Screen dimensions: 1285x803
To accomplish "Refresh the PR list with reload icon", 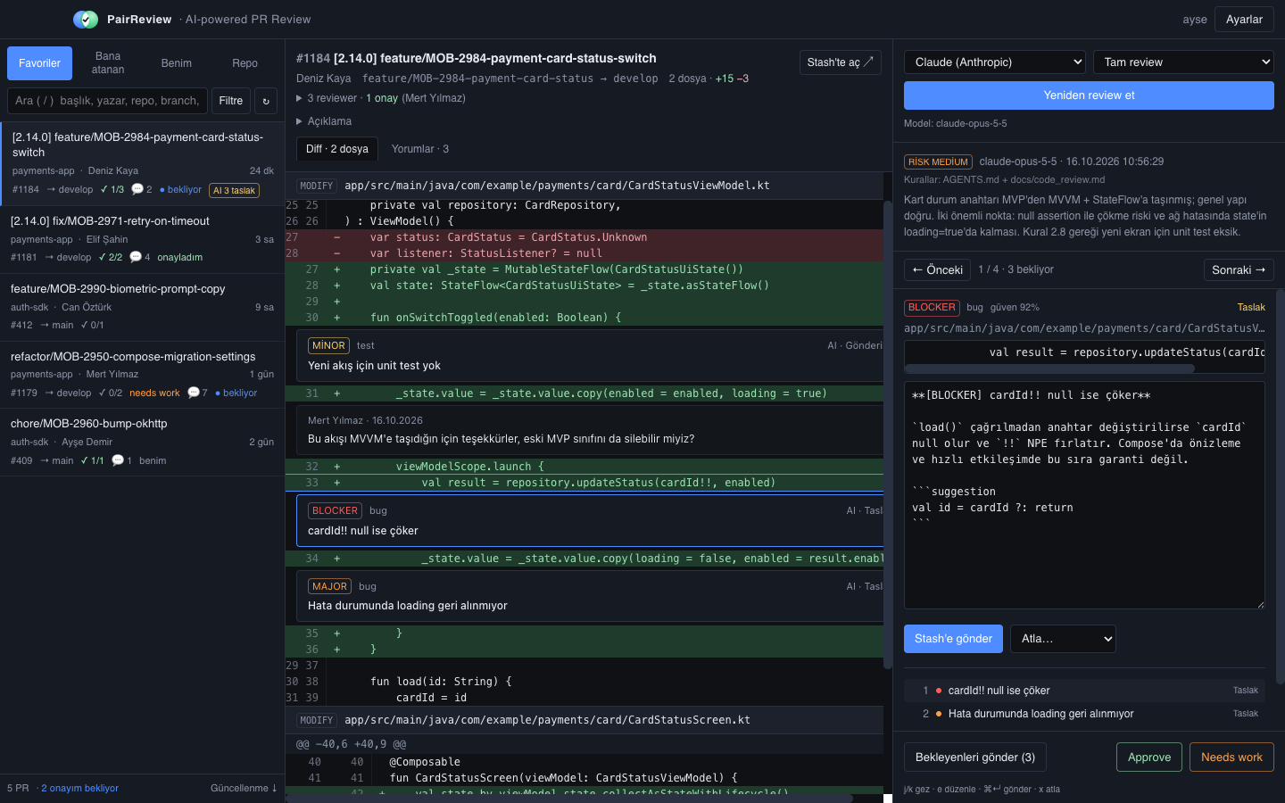I will coord(266,101).
